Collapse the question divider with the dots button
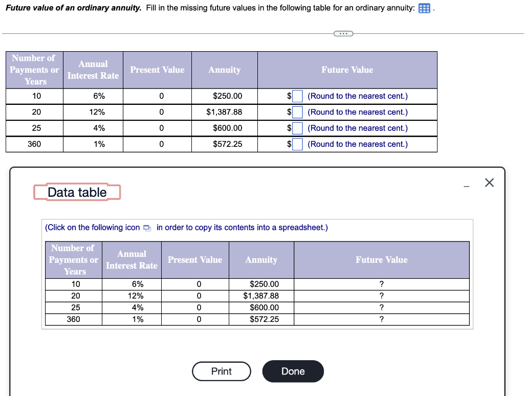Image resolution: width=524 pixels, height=396 pixels. coord(343,33)
